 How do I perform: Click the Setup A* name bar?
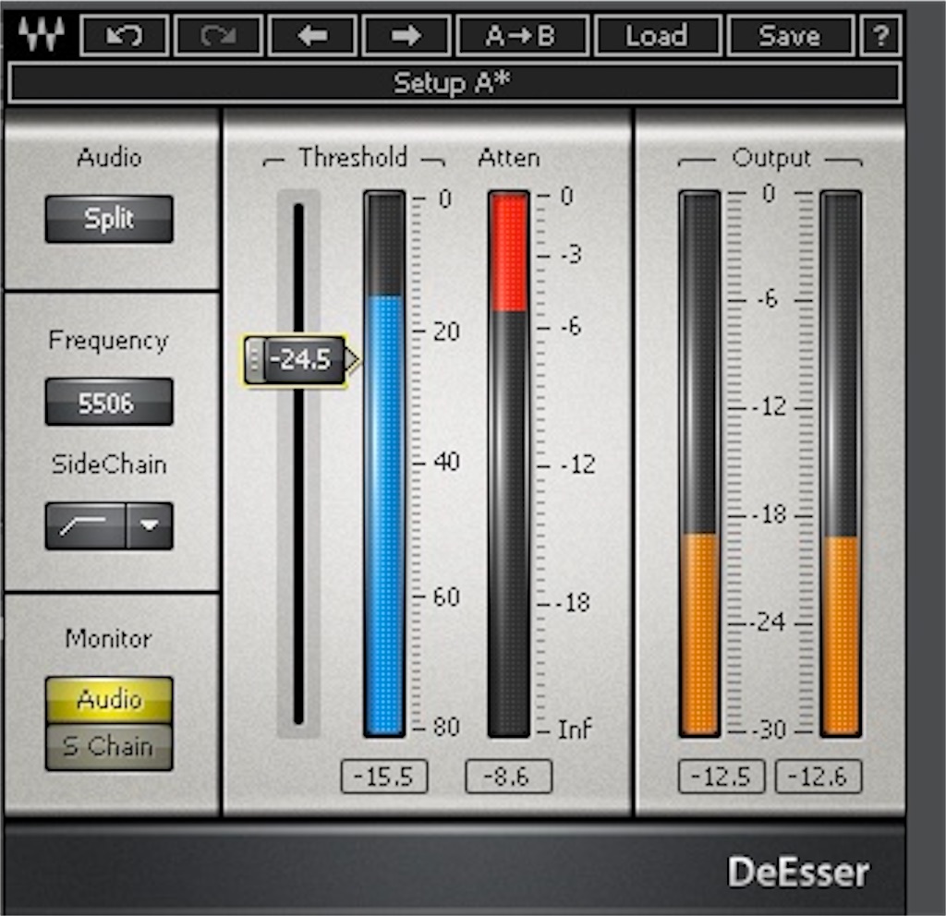[455, 83]
